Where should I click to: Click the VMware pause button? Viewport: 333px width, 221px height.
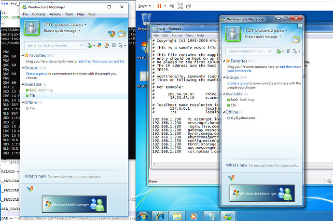pos(159,6)
